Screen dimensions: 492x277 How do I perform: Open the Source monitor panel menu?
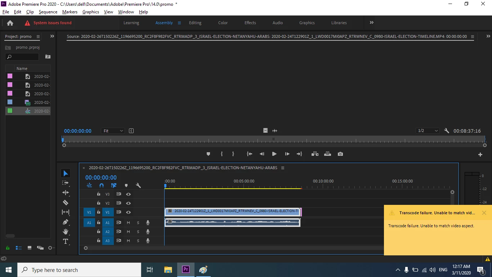click(x=473, y=36)
